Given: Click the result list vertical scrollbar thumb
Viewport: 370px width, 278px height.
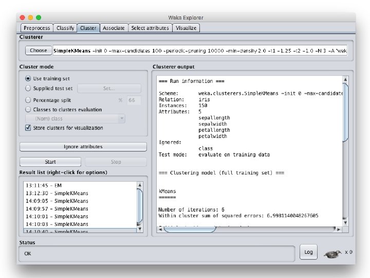Looking at the screenshot, I should click(x=140, y=206).
